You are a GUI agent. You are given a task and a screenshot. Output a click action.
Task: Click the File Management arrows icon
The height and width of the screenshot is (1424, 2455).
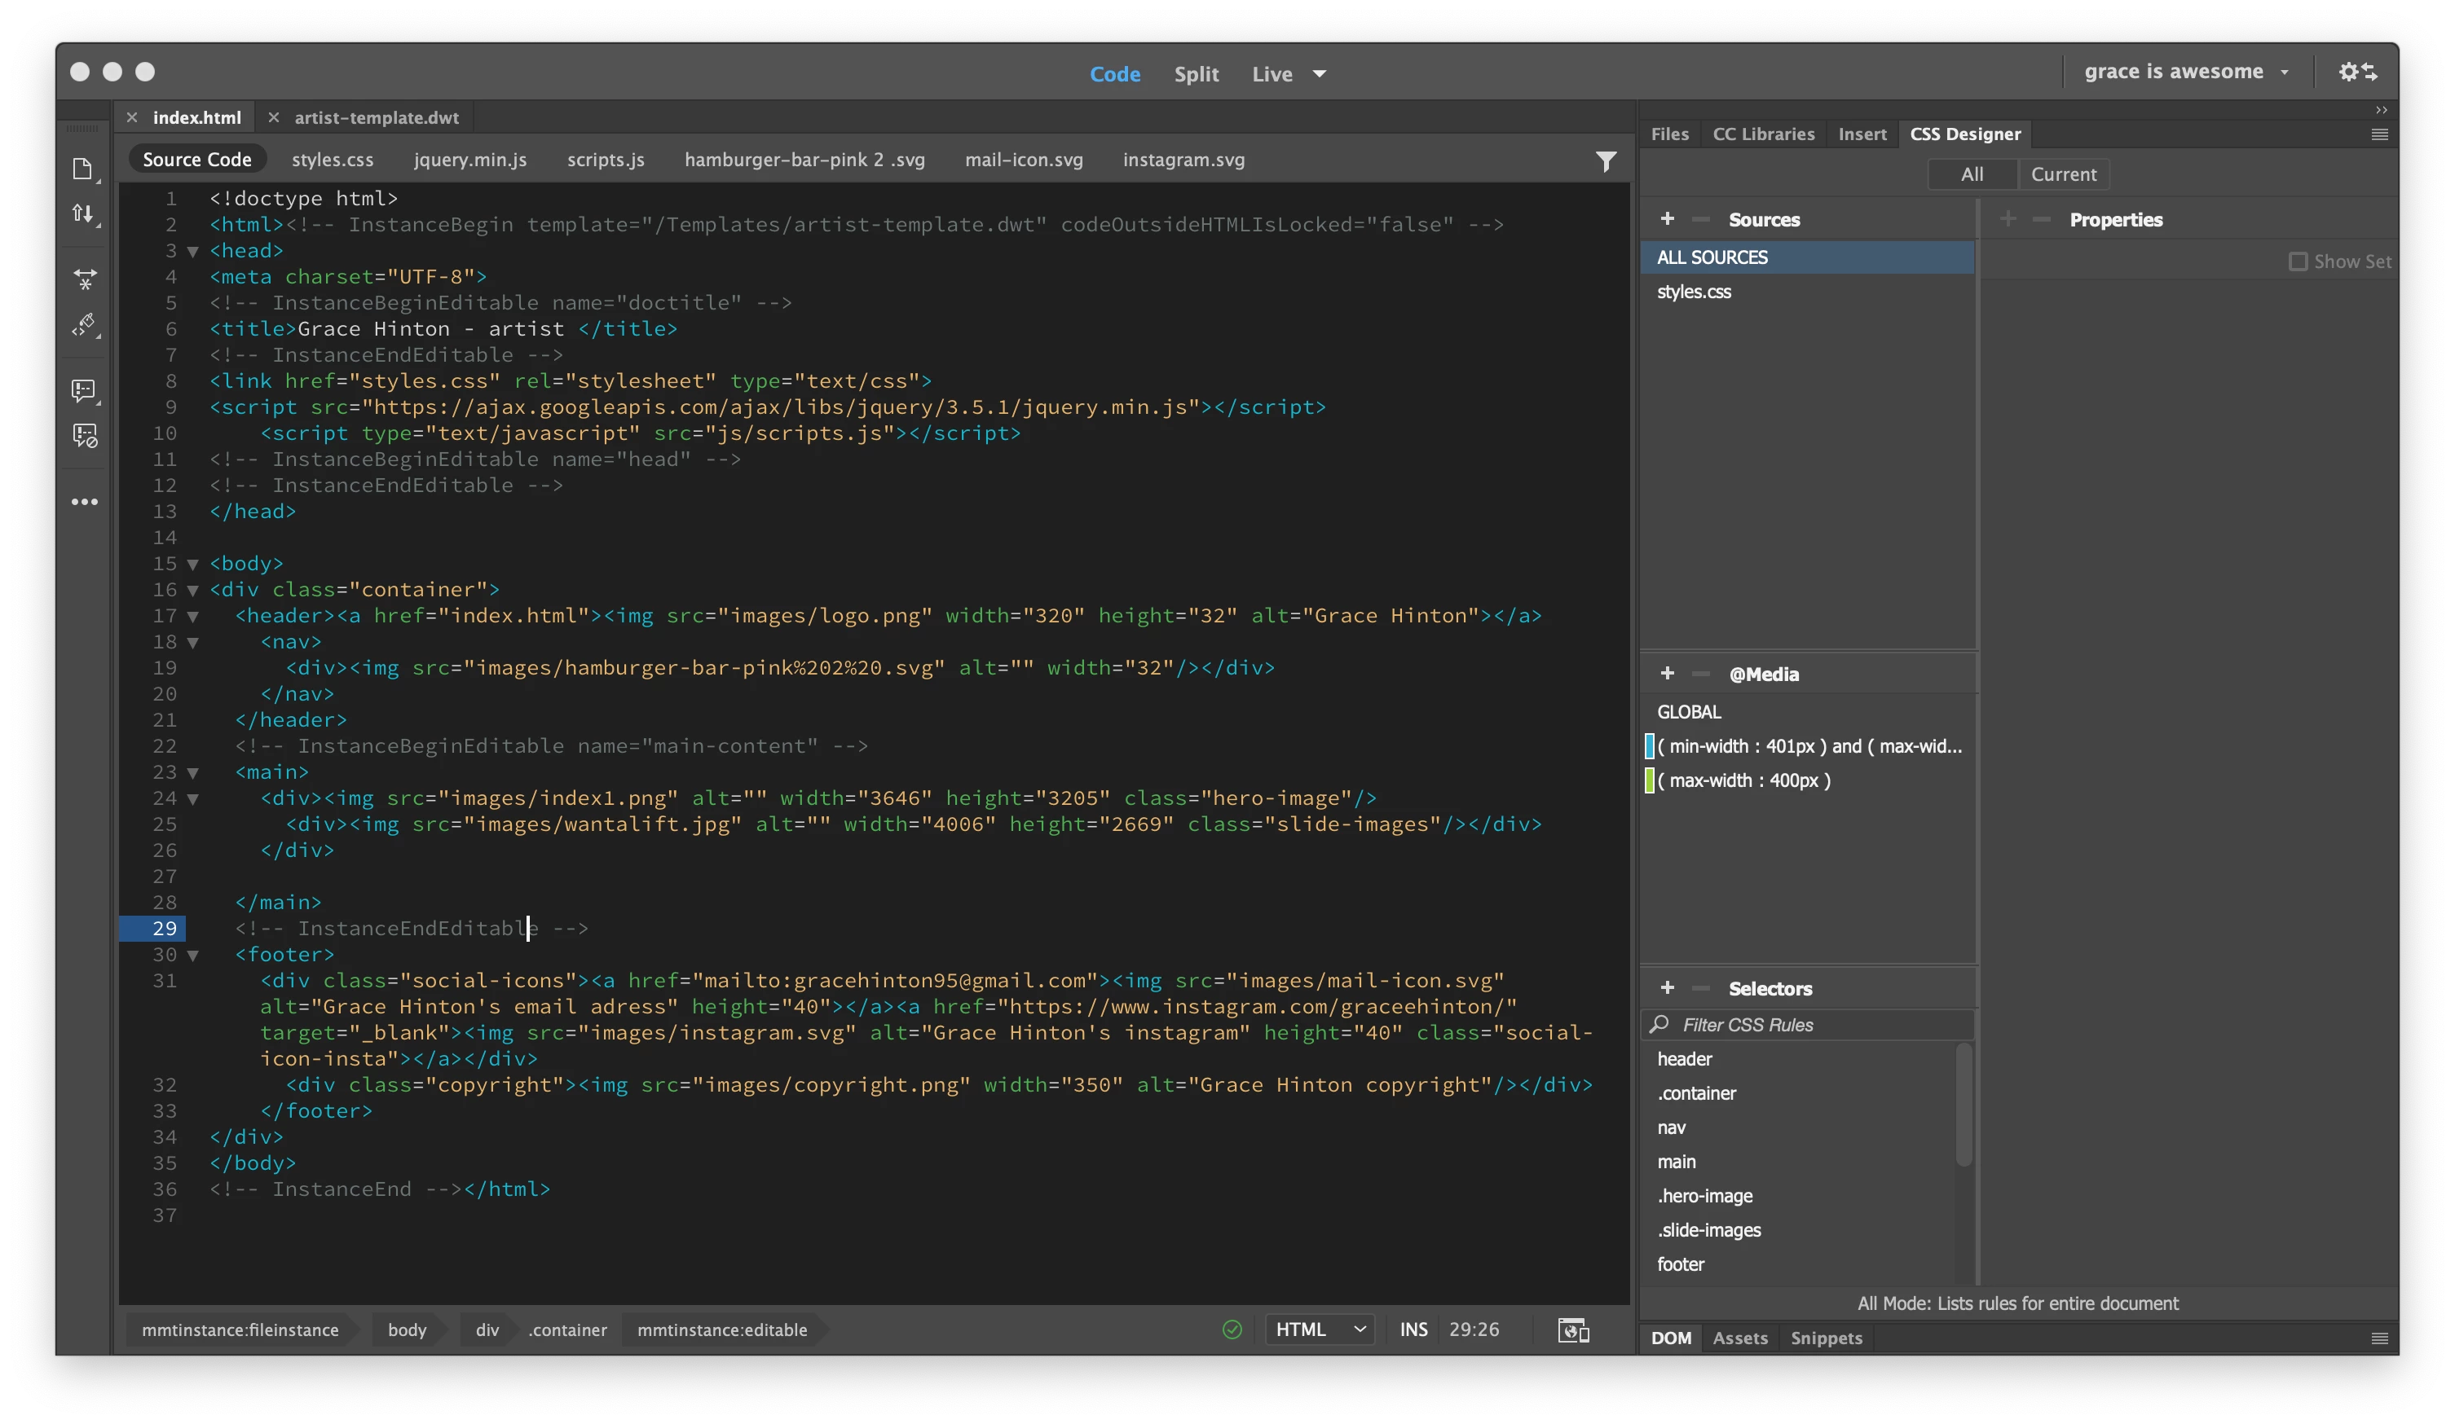coord(84,214)
